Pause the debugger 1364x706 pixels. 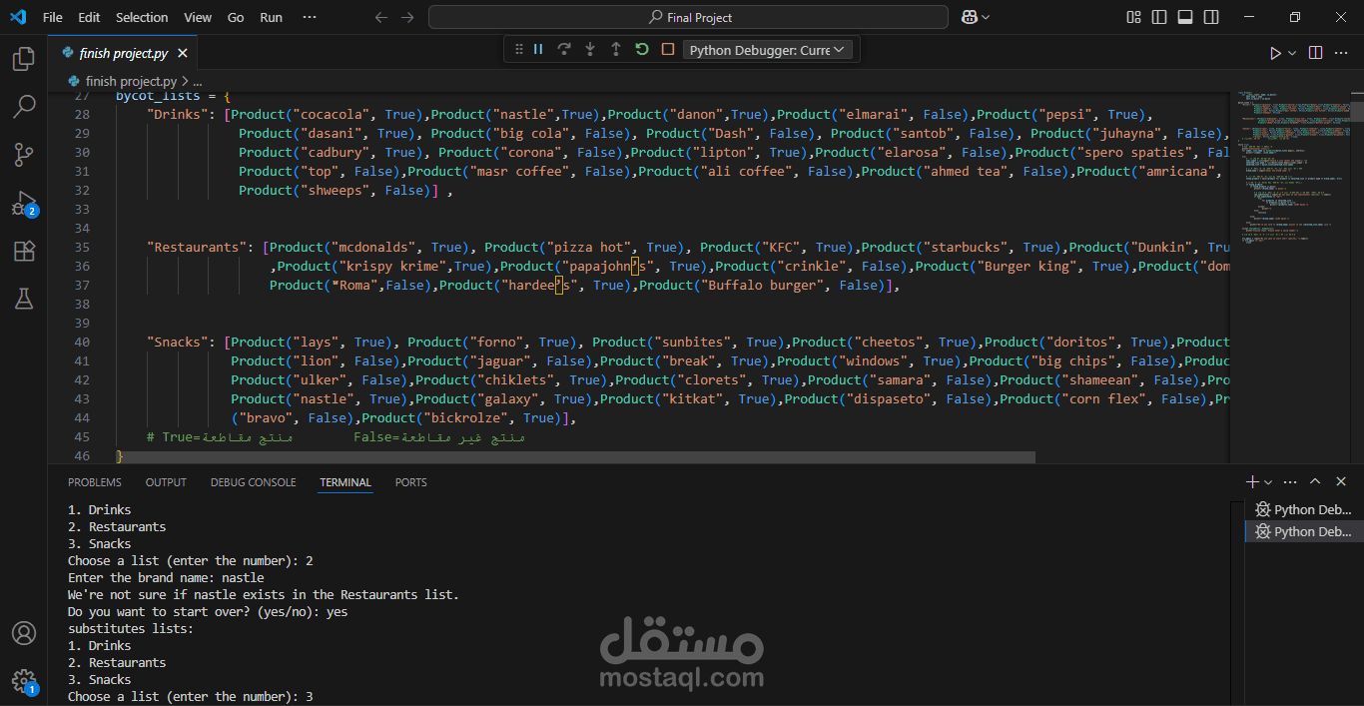pos(538,50)
